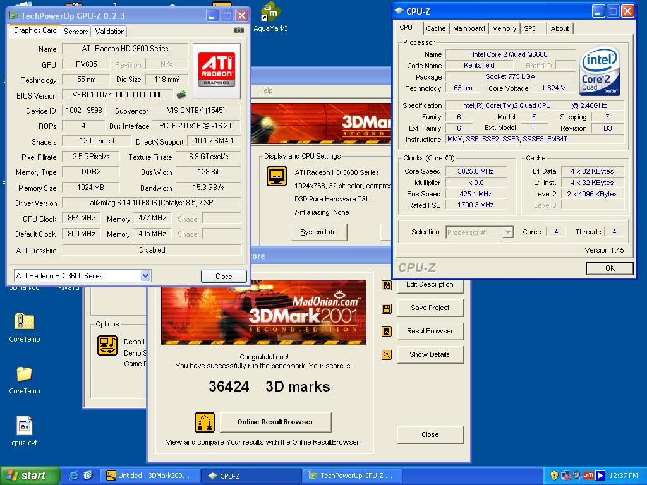Image resolution: width=647 pixels, height=485 pixels.
Task: Click the Online ResultBrowser trees icon
Action: tap(205, 422)
